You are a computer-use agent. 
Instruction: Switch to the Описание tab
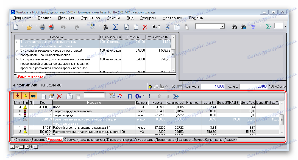pos(22,140)
